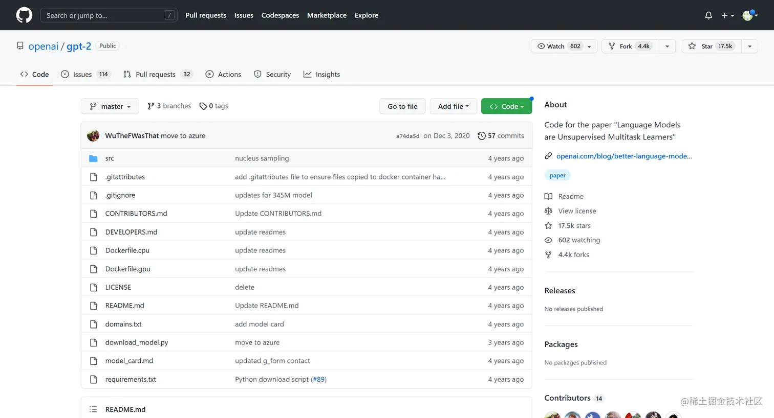Open the notifications bell

tap(708, 15)
